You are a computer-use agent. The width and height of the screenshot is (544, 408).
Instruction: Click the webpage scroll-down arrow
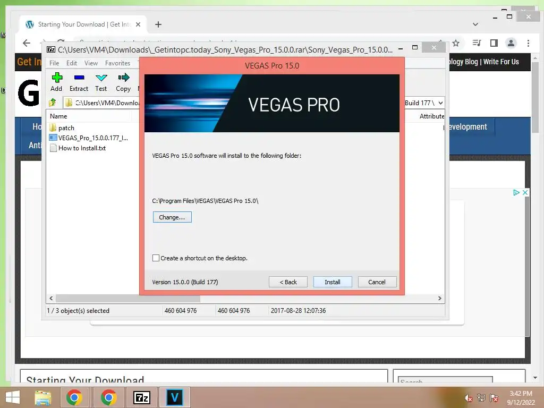click(535, 378)
